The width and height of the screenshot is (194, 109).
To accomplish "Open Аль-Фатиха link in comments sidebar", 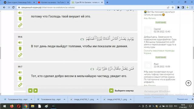I will pyautogui.click(x=149, y=18).
